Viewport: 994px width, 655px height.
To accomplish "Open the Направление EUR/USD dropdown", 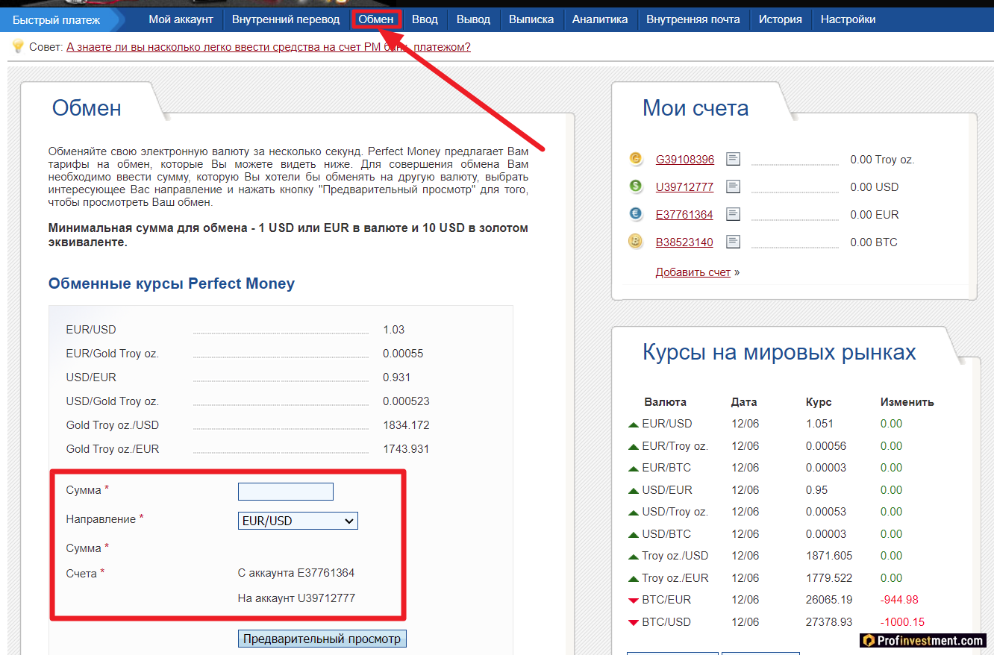I will pos(298,521).
